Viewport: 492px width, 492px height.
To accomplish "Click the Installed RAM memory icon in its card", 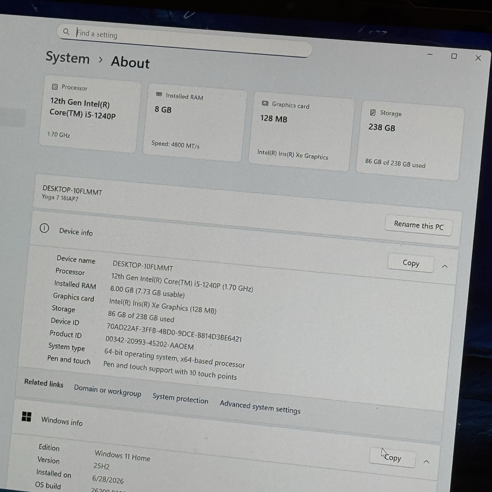I will pyautogui.click(x=159, y=94).
